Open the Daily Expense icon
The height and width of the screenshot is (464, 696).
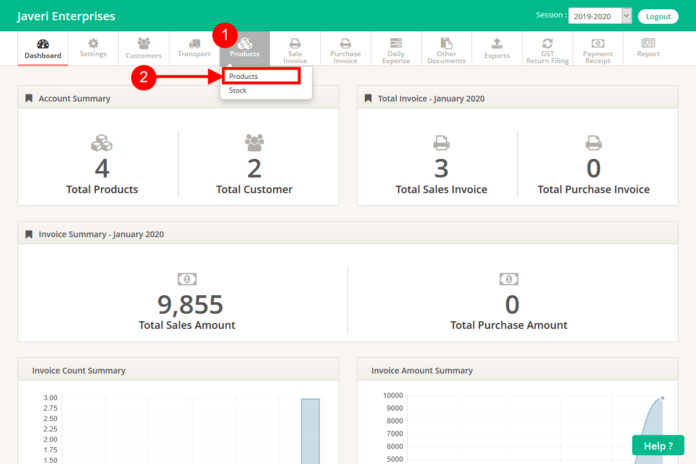click(x=396, y=43)
